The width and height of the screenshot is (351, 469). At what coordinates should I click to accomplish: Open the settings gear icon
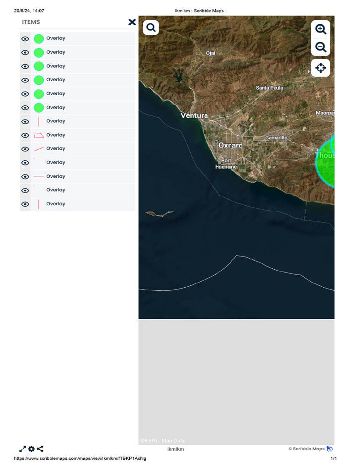tap(31, 449)
